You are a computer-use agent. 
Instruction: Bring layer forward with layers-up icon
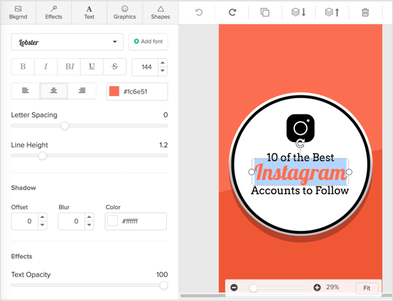pyautogui.click(x=332, y=12)
